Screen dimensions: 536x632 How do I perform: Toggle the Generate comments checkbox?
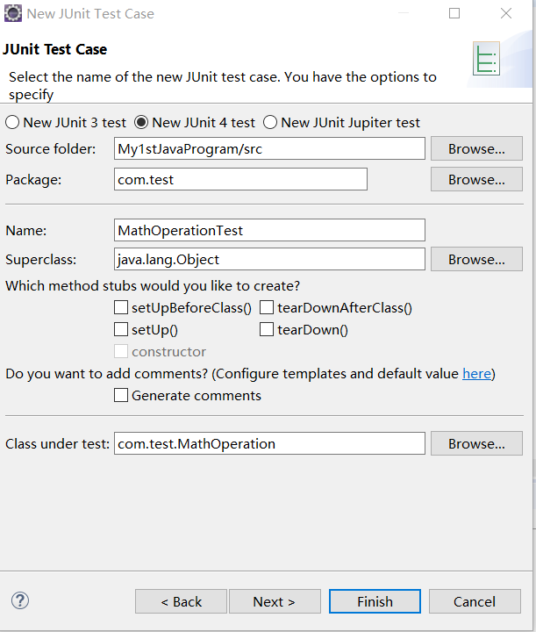point(121,396)
